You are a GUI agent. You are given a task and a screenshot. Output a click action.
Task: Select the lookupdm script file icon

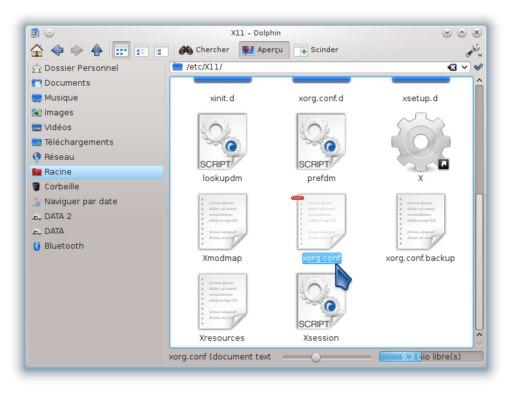(x=222, y=142)
